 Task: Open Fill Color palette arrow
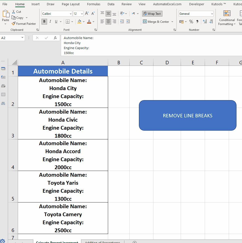84,22
